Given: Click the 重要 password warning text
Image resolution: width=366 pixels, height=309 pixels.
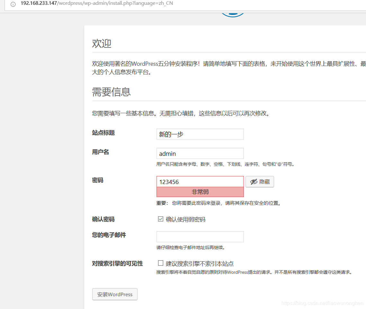Looking at the screenshot, I should coord(219,203).
